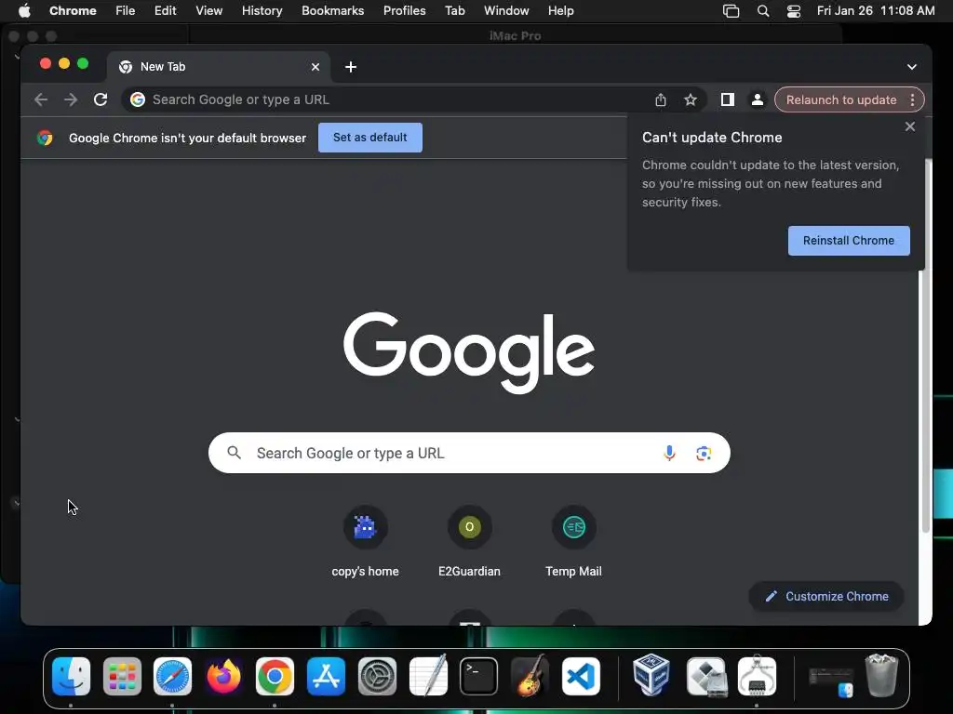This screenshot has height=714, width=953.
Task: Dismiss the Can't update Chrome popup
Action: click(x=910, y=126)
